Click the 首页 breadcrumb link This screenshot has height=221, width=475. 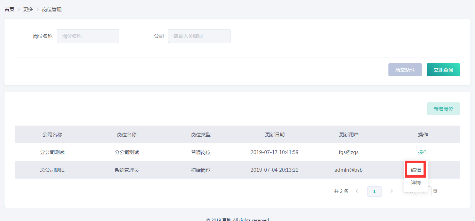click(x=9, y=9)
